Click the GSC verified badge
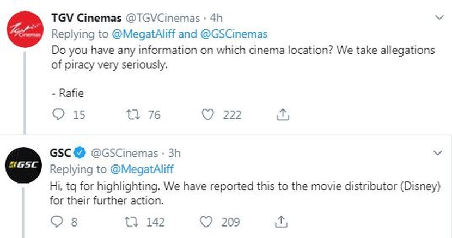 [x=80, y=154]
